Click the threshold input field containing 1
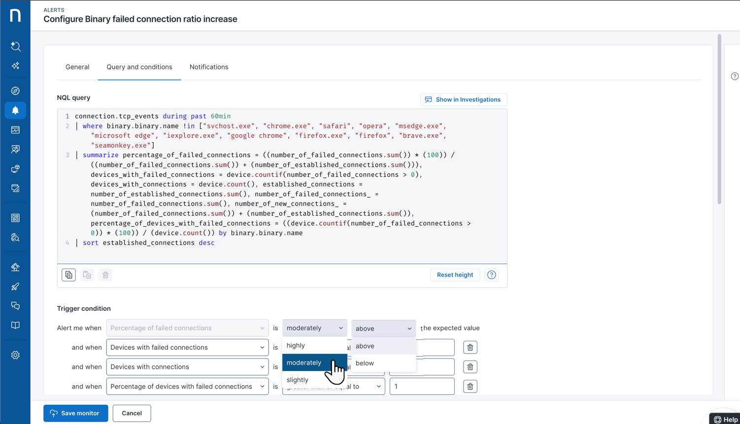The width and height of the screenshot is (740, 424). pos(422,387)
